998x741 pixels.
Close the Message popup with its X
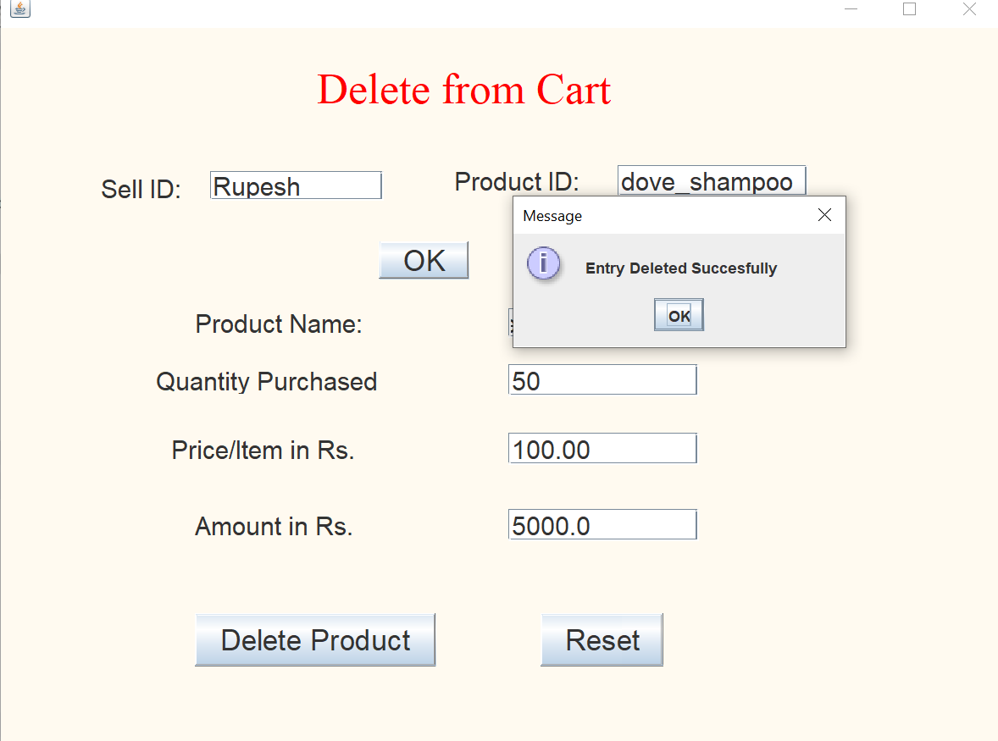tap(824, 215)
